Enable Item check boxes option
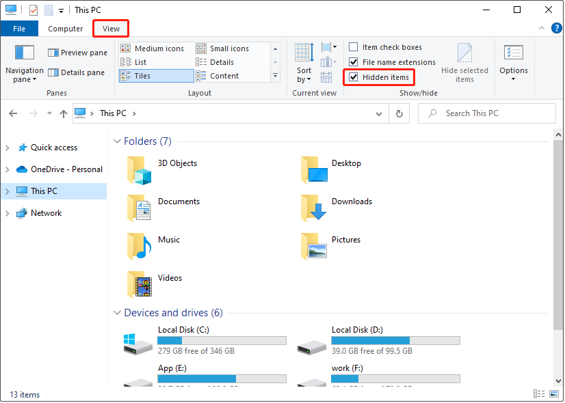 coord(354,47)
